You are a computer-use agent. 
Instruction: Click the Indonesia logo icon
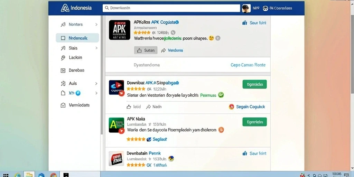65,8
